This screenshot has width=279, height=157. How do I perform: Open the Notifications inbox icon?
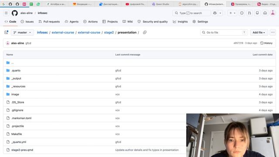tap(265, 13)
